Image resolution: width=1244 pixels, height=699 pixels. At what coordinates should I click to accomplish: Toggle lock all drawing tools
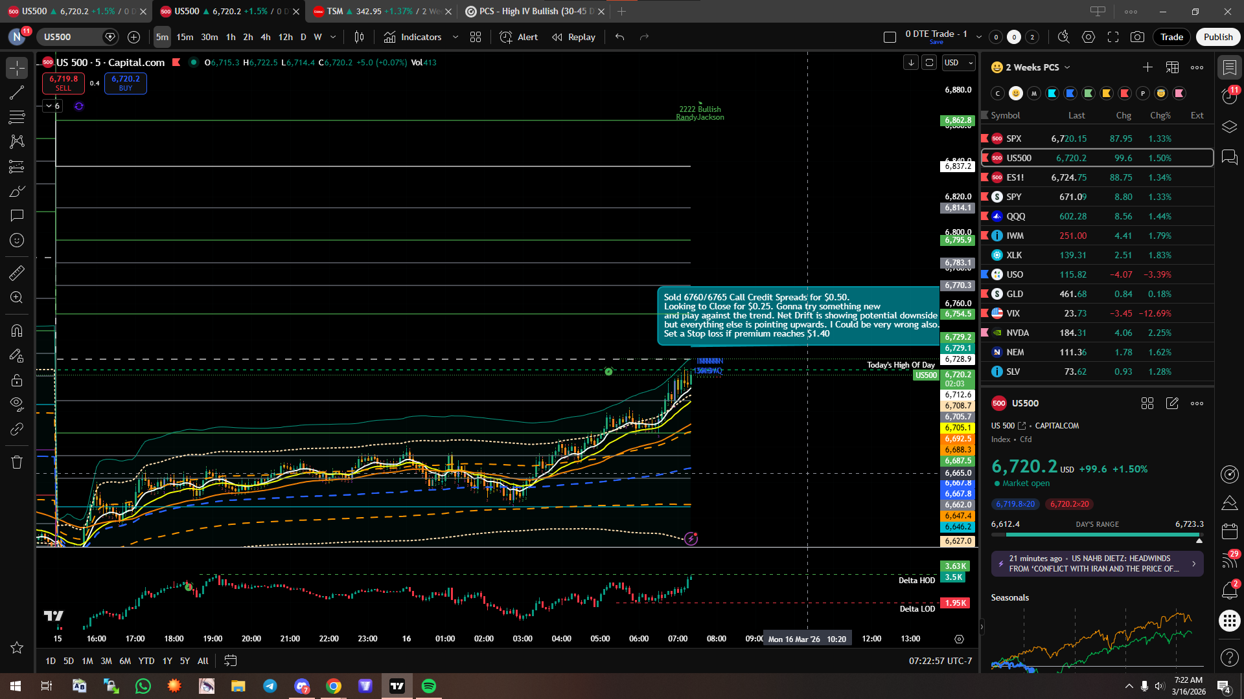17,380
